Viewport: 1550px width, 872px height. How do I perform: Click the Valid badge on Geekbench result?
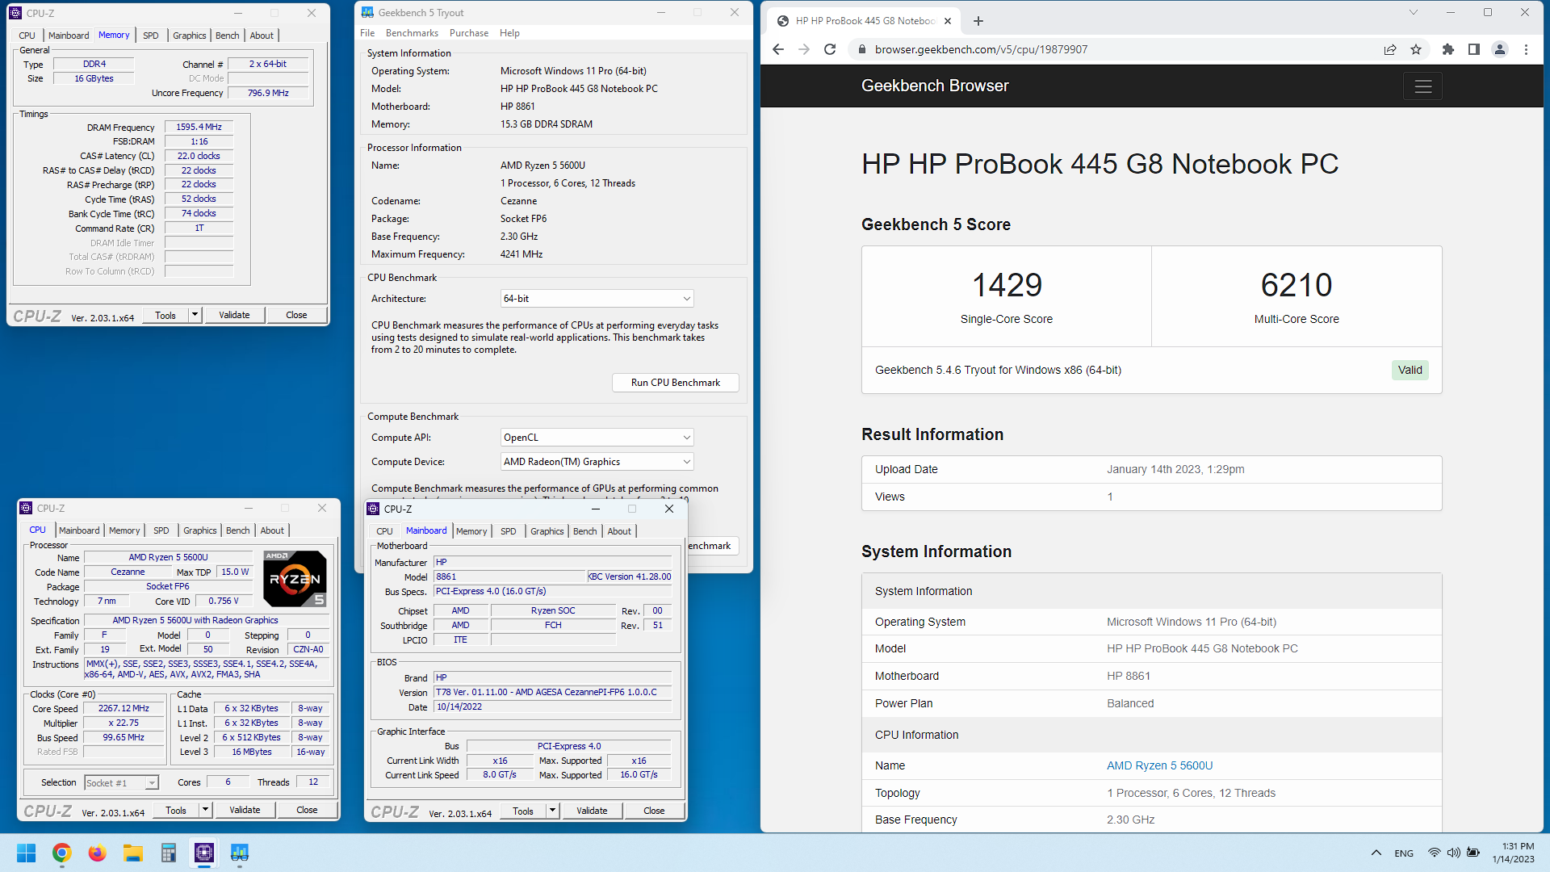1410,370
